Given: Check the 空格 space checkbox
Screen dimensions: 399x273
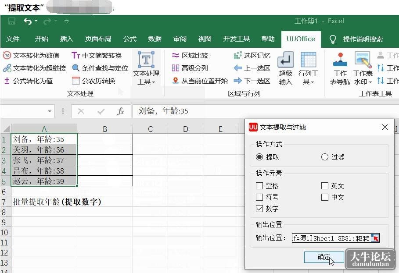Looking at the screenshot, I should [259, 186].
